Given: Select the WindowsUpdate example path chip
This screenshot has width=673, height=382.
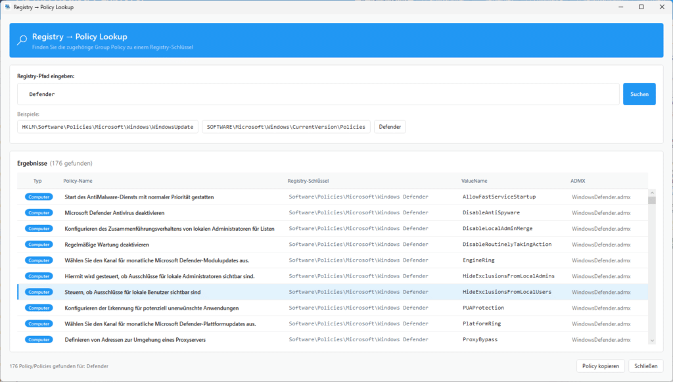Looking at the screenshot, I should pos(108,127).
